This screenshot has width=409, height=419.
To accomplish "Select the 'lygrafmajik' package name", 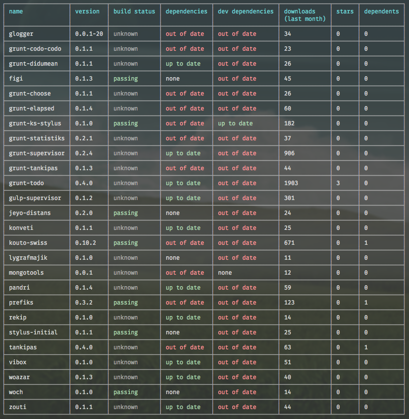I will pyautogui.click(x=28, y=258).
